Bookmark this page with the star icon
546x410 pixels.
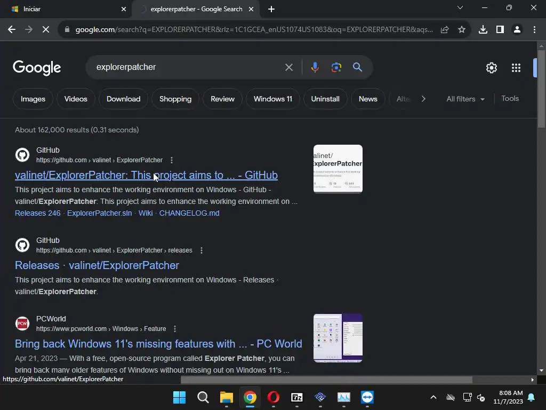pyautogui.click(x=462, y=30)
